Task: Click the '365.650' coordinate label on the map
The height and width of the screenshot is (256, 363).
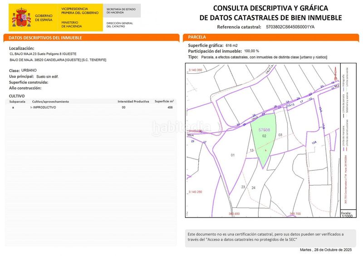Action: (x=234, y=214)
